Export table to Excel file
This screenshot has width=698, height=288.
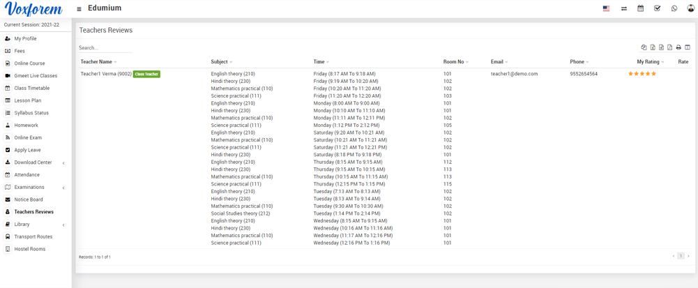coord(653,47)
